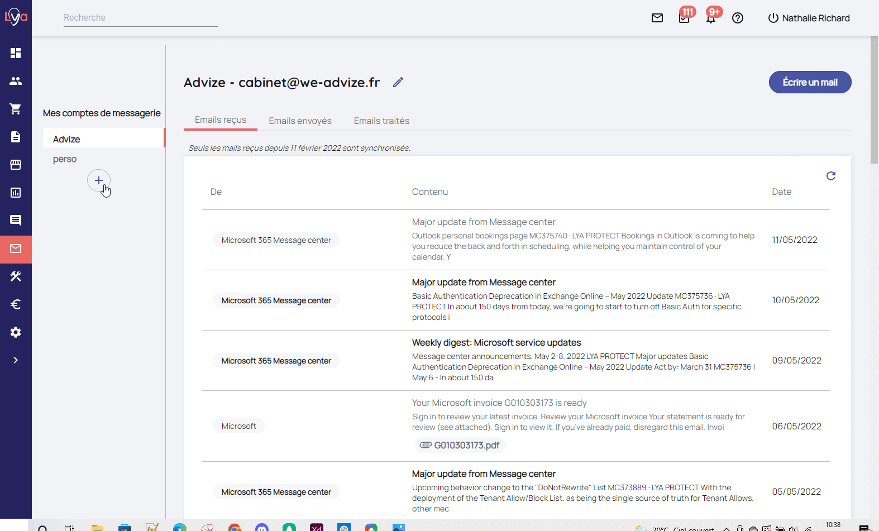Open the settings gear sidebar icon
Viewport: 879px width, 531px height.
pos(16,332)
